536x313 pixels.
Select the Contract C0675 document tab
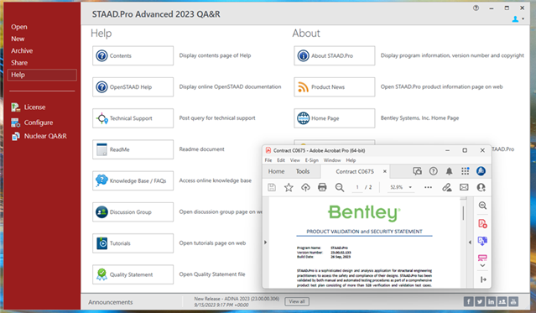(x=355, y=171)
